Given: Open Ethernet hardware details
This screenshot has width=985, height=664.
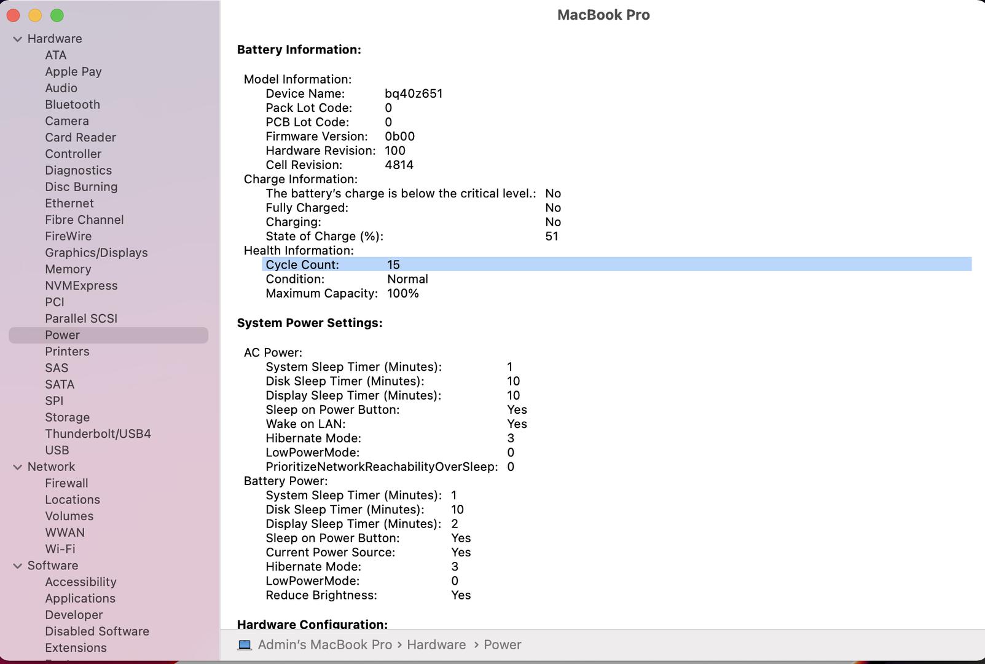Looking at the screenshot, I should click(69, 204).
